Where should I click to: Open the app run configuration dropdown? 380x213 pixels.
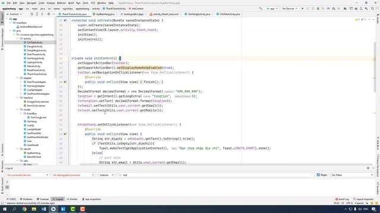(x=272, y=8)
